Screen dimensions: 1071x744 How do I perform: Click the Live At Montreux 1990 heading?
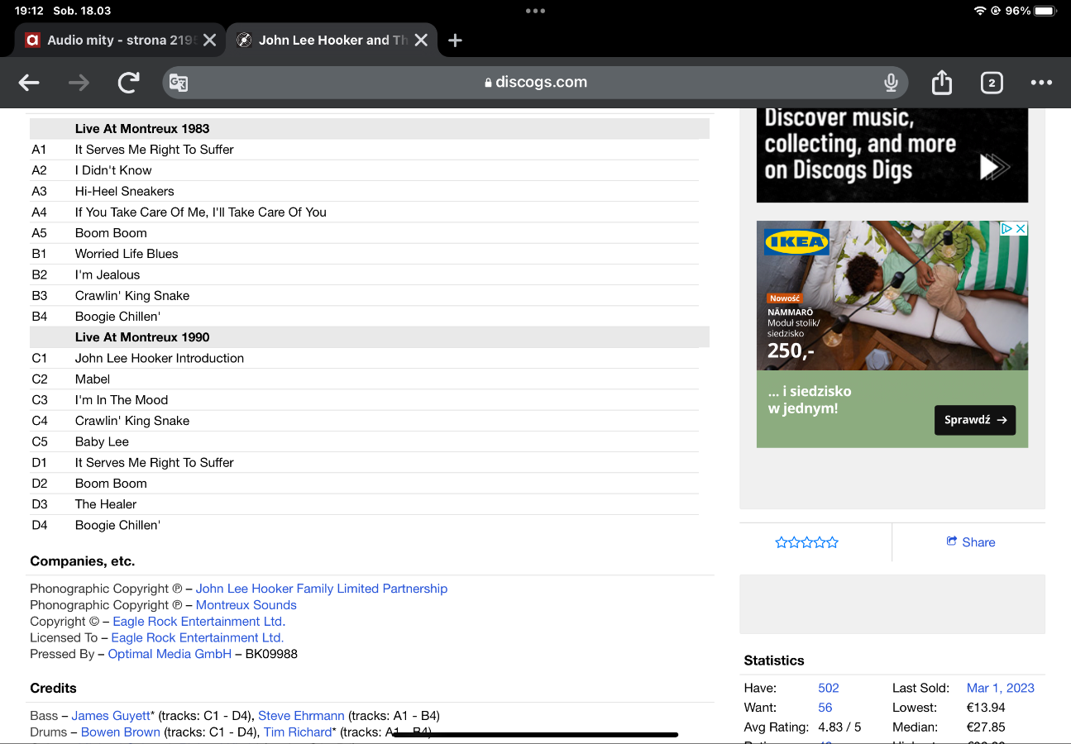[x=142, y=337]
